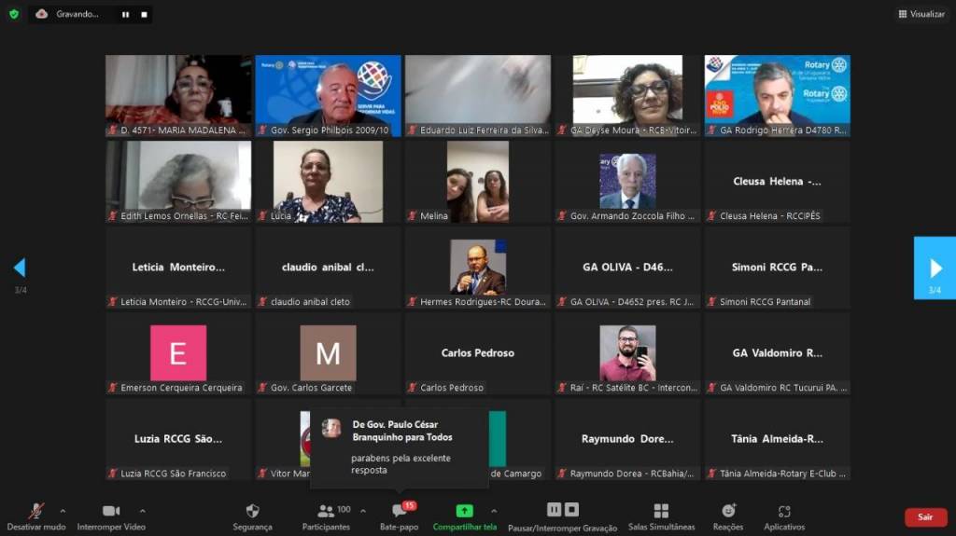Click the red Sair button
This screenshot has height=536, width=956.
coord(924,517)
